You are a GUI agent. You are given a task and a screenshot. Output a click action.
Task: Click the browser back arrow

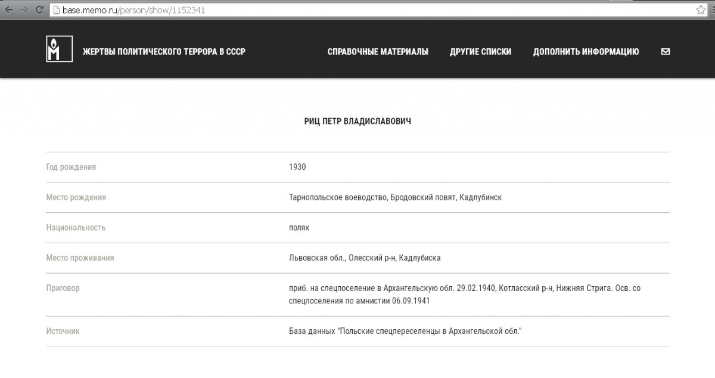point(9,10)
